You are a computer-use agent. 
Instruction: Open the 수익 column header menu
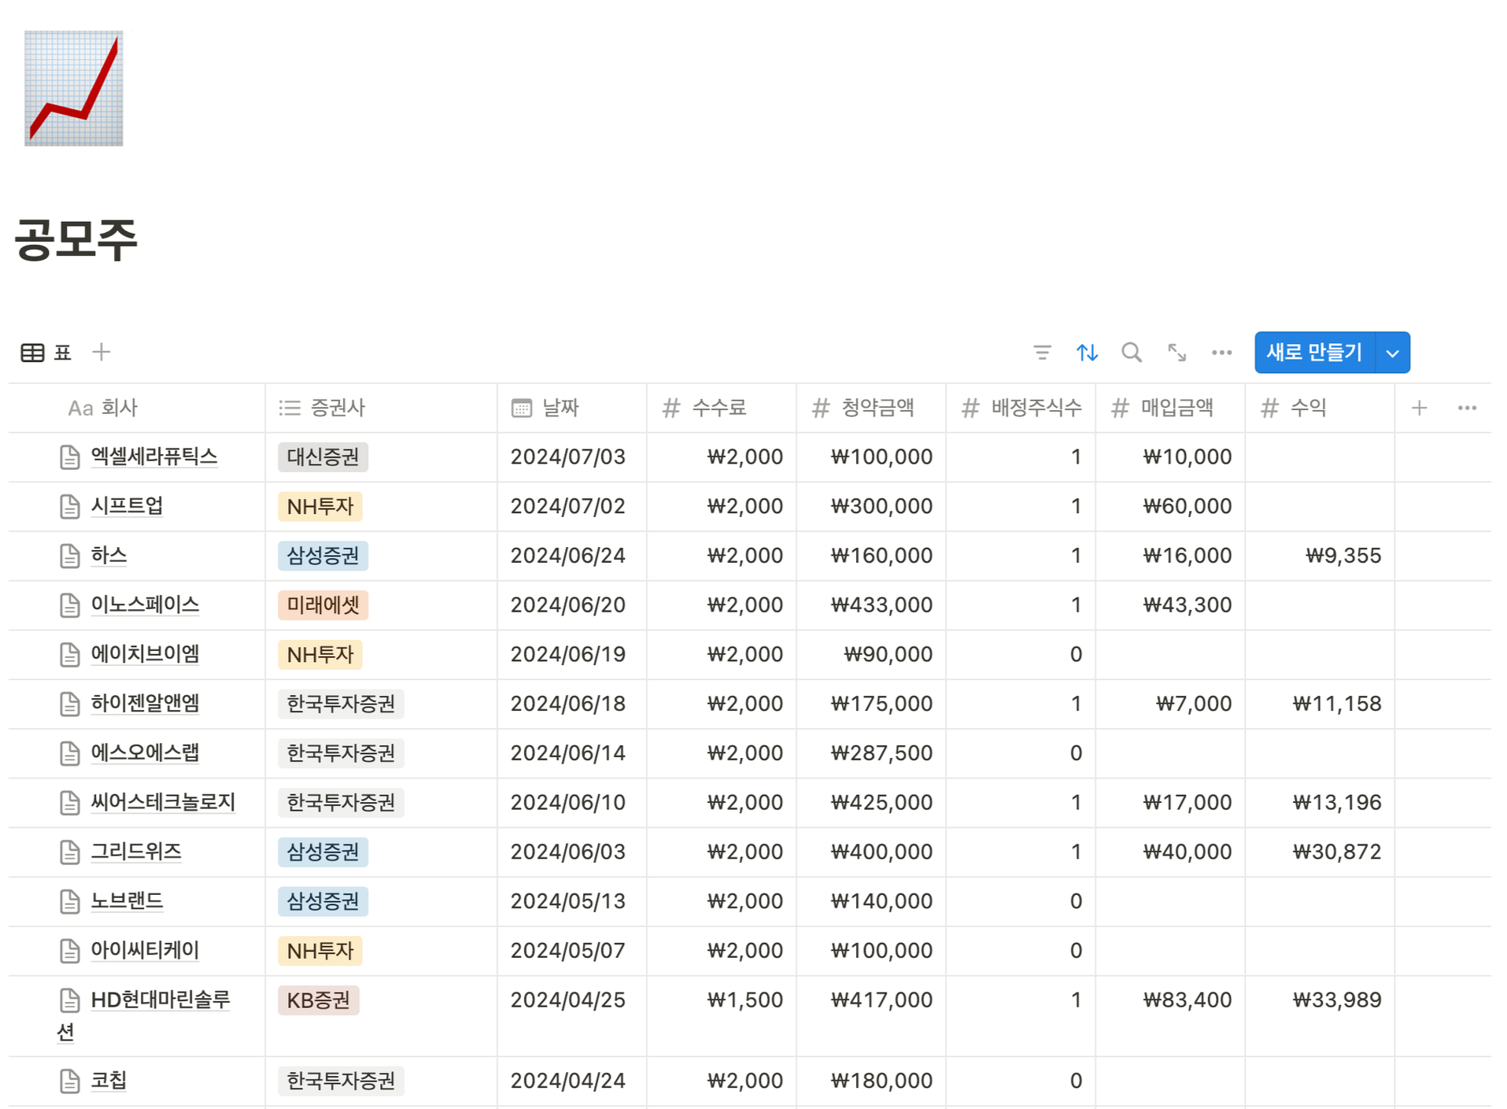point(1319,408)
